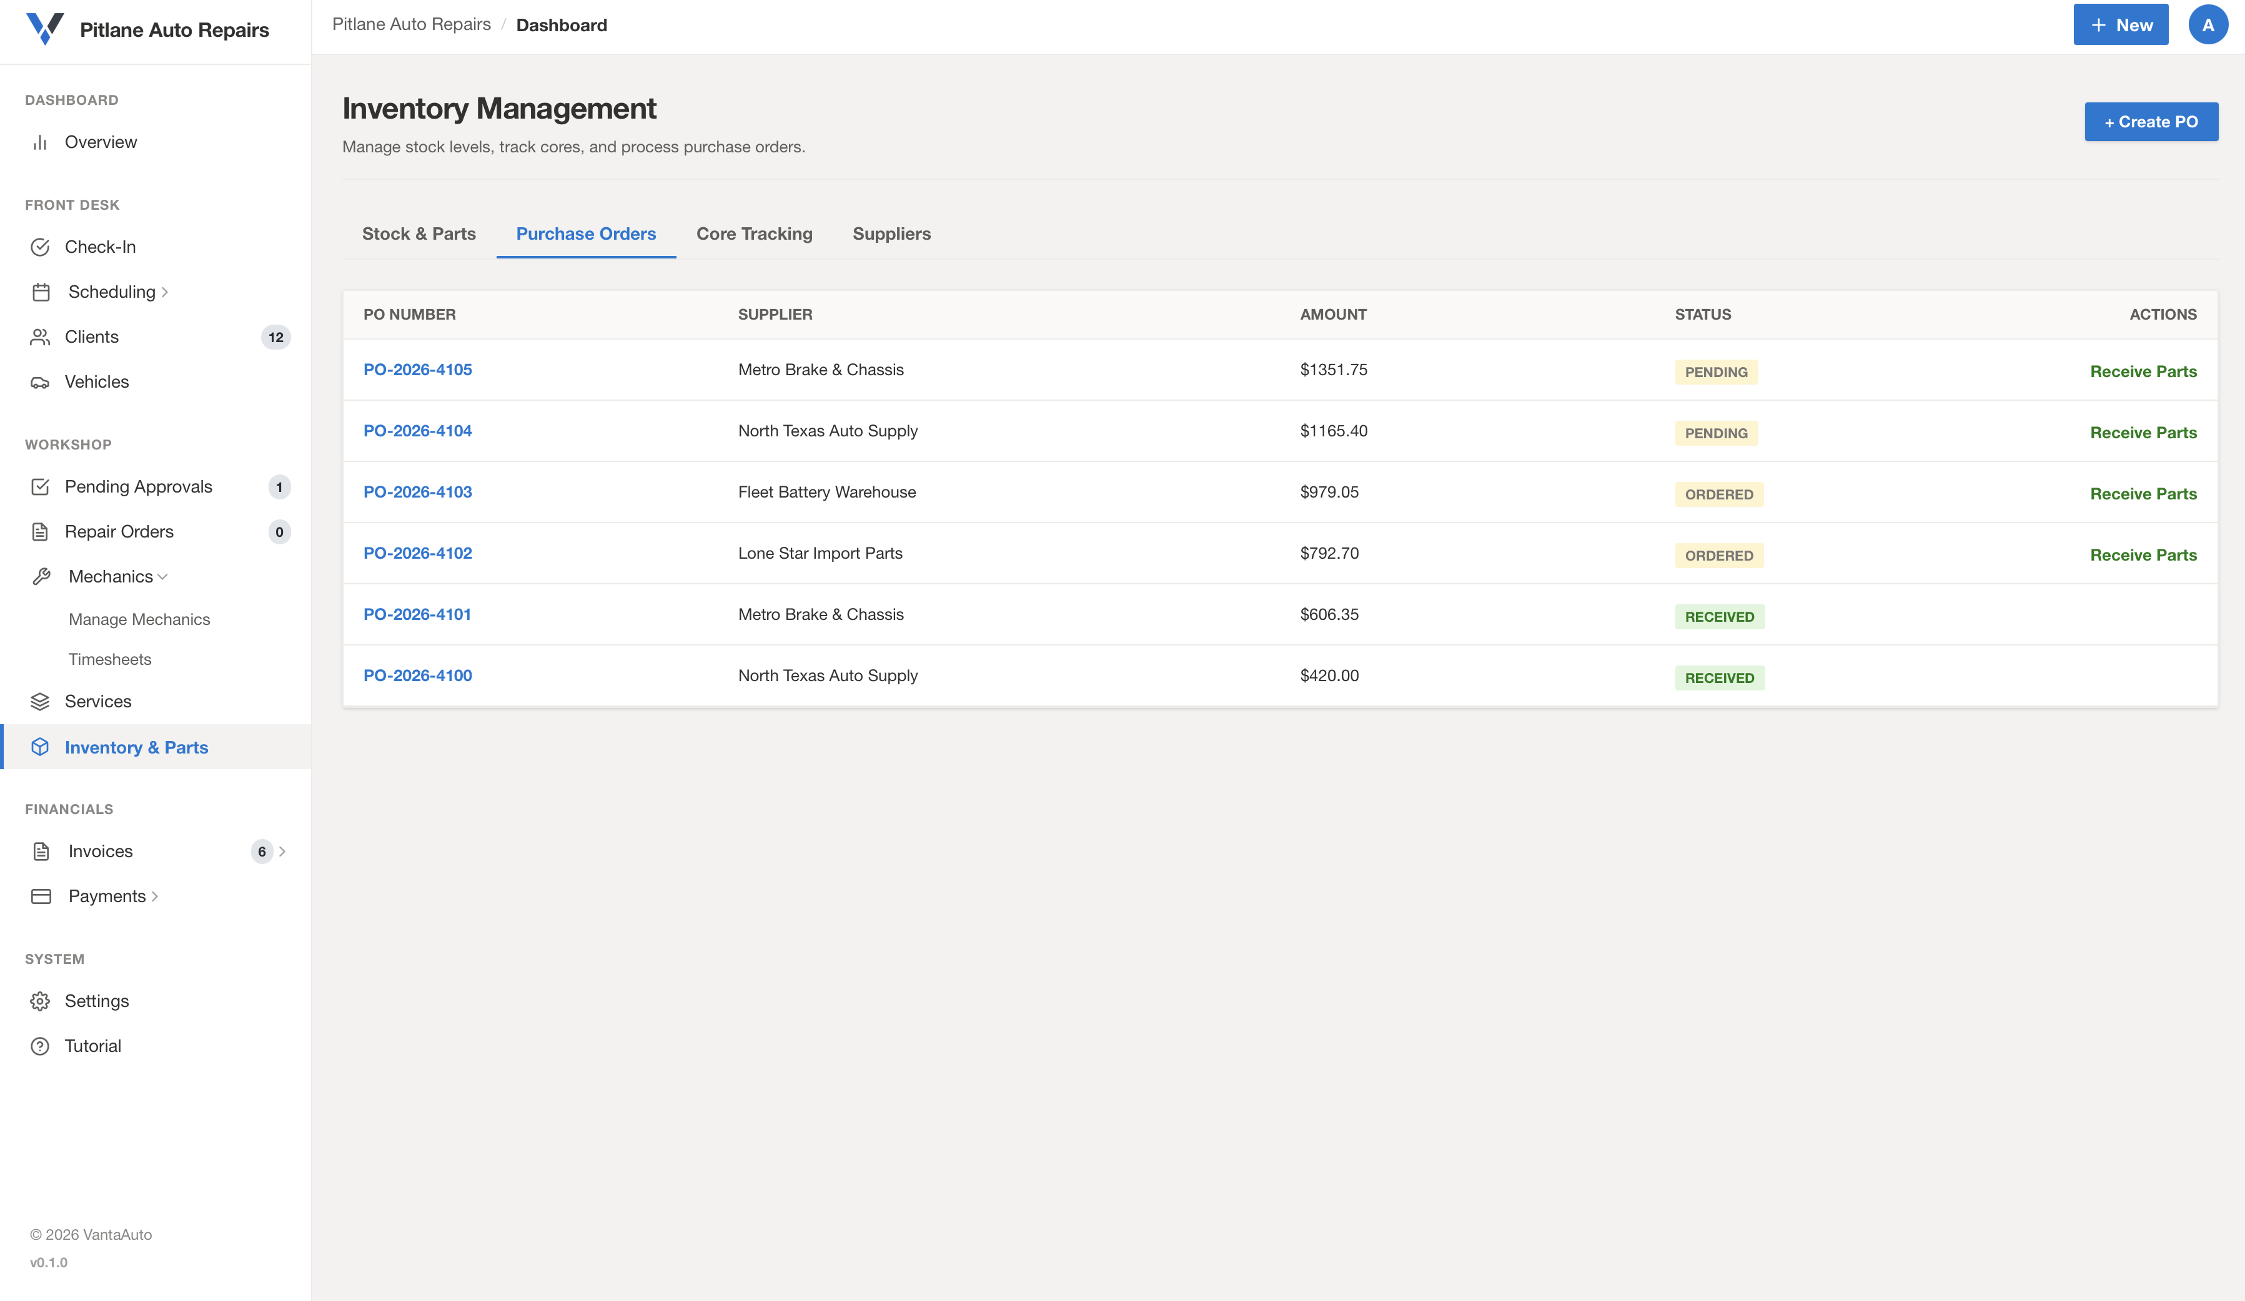2245x1301 pixels.
Task: Click the Lone Star Import Parts cell
Action: pos(821,553)
